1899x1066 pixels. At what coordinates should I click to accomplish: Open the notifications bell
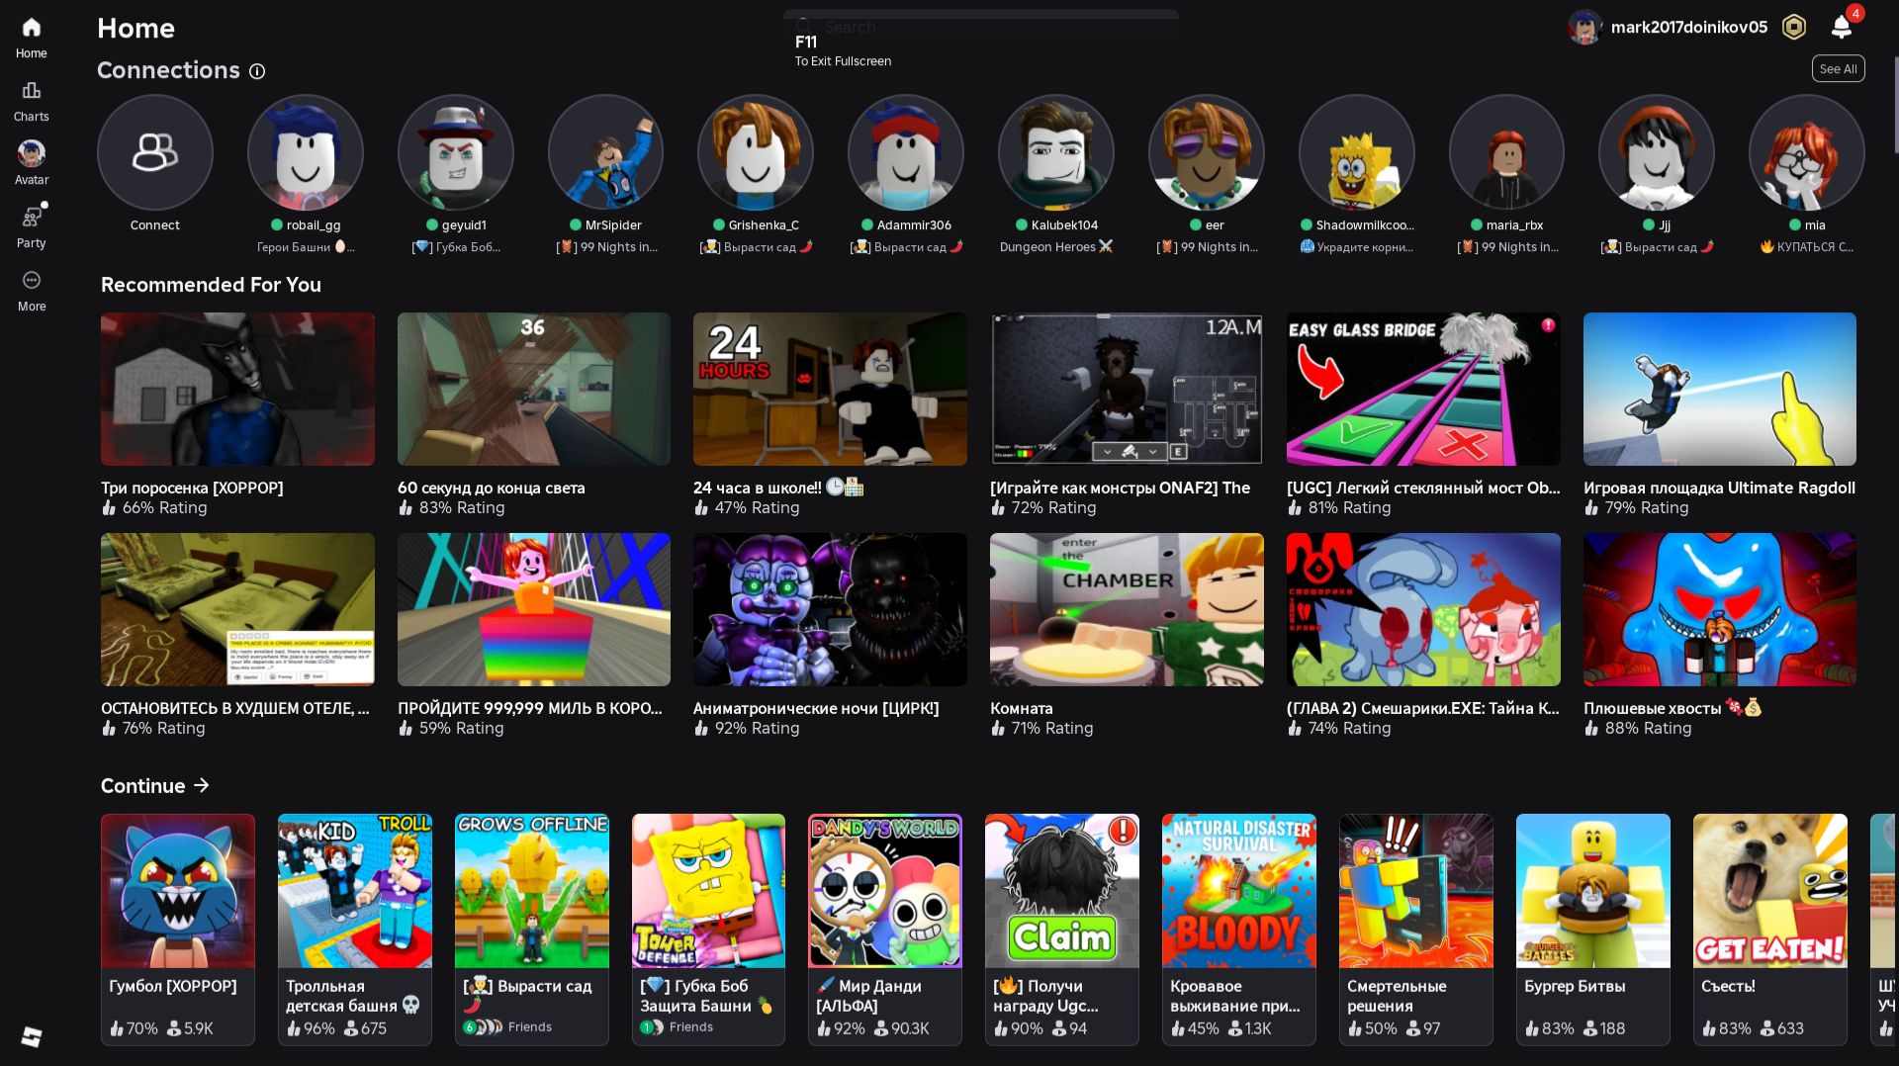coord(1841,27)
